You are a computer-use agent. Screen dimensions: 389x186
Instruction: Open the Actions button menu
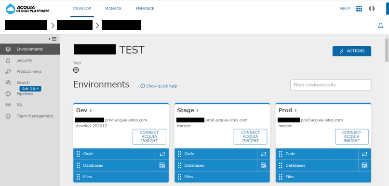point(352,51)
